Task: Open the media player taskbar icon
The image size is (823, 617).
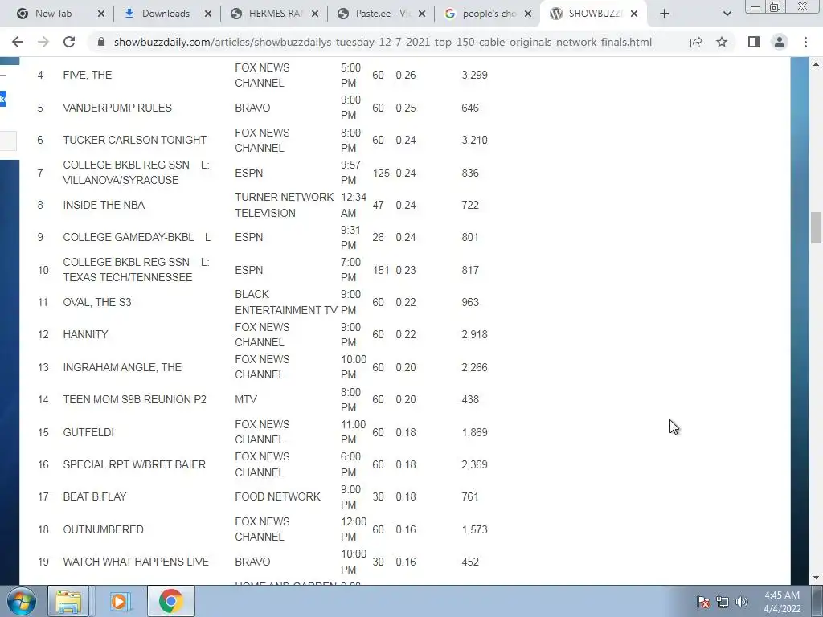Action: [120, 601]
